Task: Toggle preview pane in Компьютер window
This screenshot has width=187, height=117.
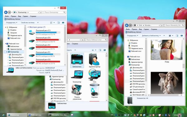Action: click(58, 22)
